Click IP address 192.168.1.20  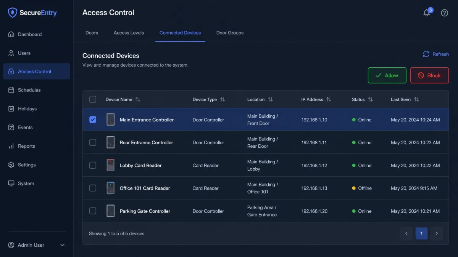[x=314, y=211]
